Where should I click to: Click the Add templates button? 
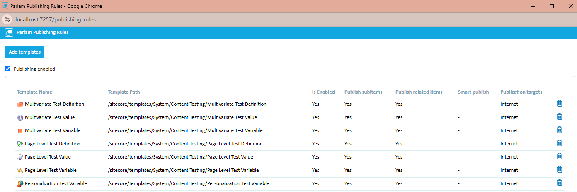[x=24, y=52]
